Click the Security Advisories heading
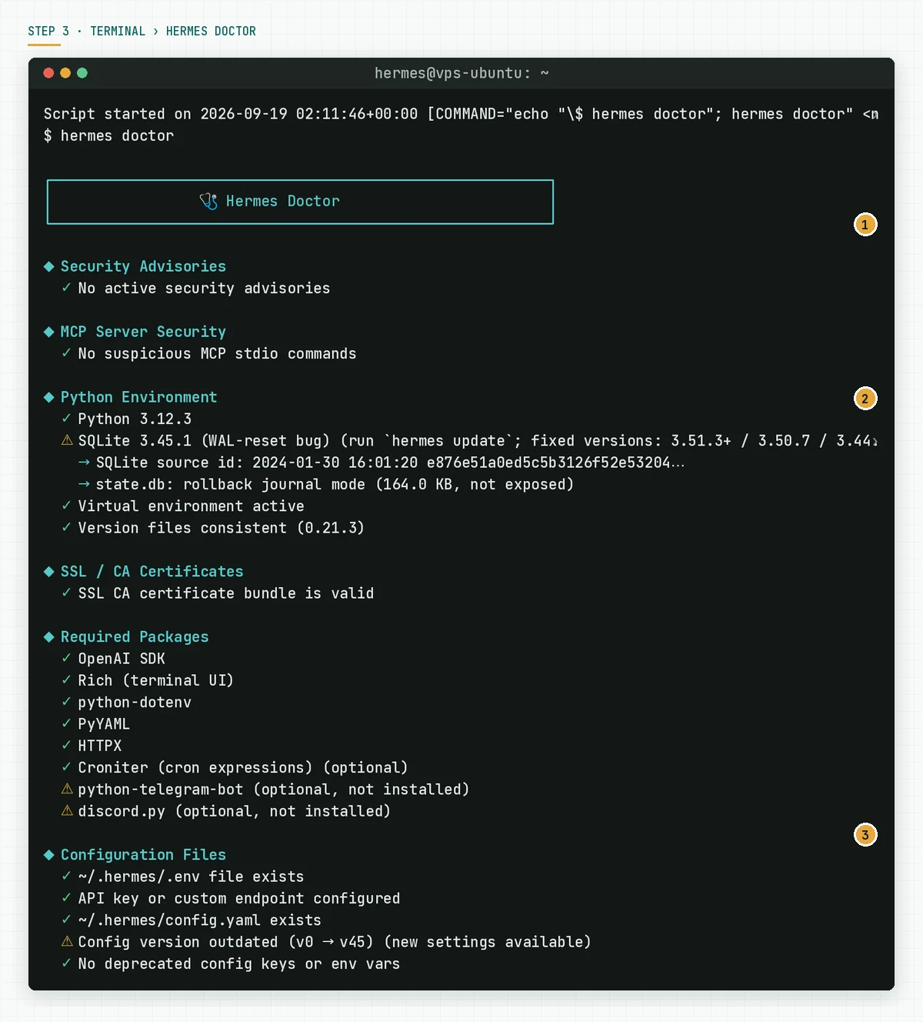The width and height of the screenshot is (923, 1022). click(x=143, y=266)
